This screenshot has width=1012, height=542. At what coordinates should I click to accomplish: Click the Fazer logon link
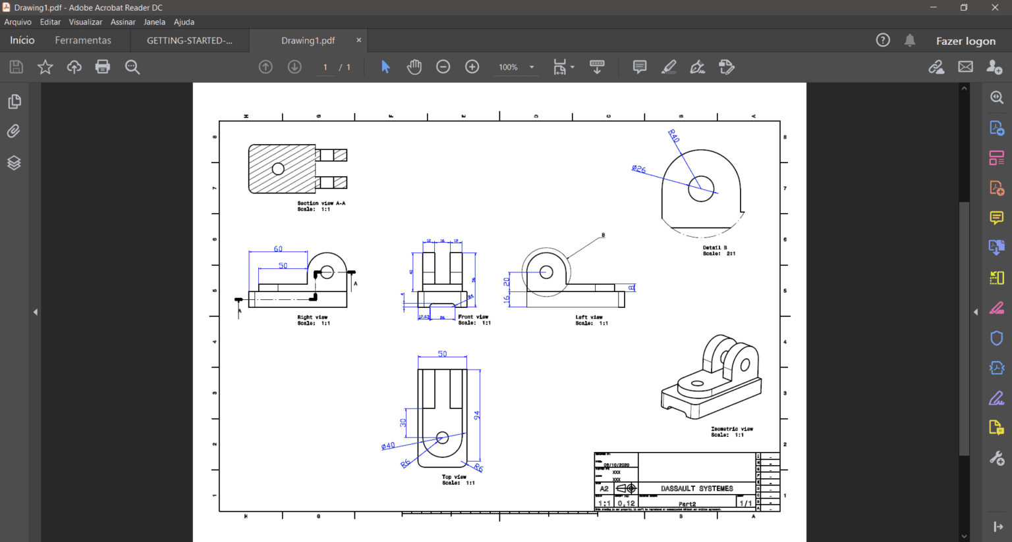pyautogui.click(x=965, y=40)
